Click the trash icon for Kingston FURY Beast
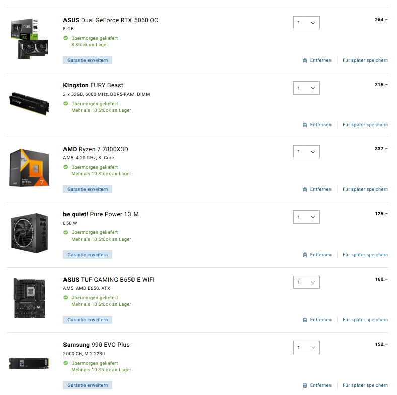 [305, 125]
